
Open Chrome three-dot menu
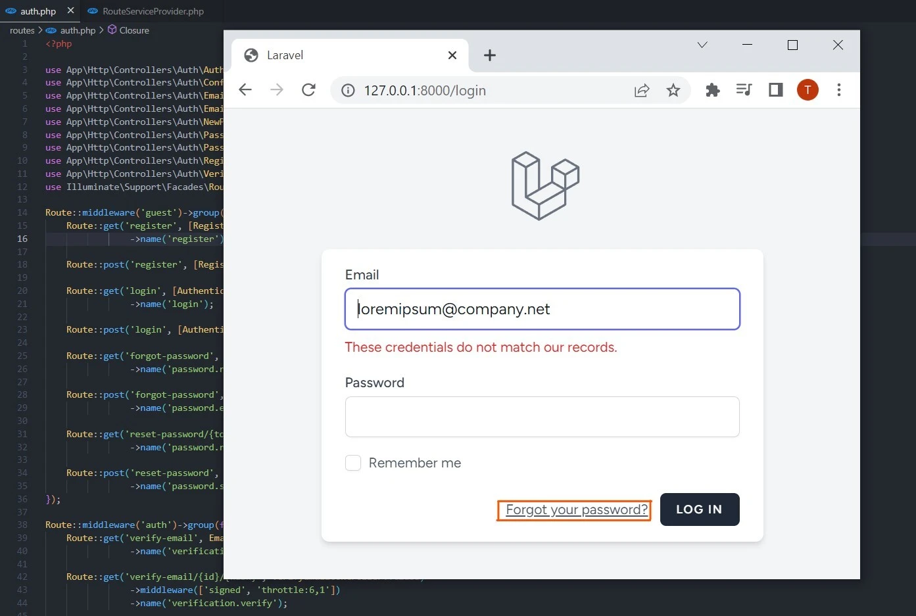(x=838, y=90)
